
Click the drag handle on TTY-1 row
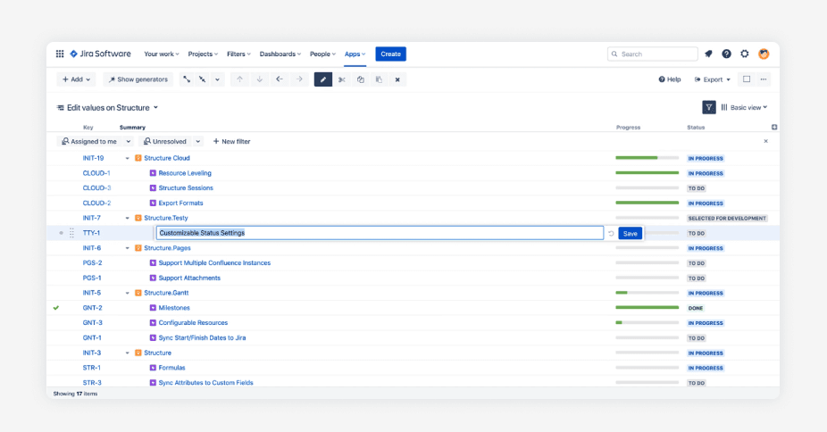tap(71, 233)
